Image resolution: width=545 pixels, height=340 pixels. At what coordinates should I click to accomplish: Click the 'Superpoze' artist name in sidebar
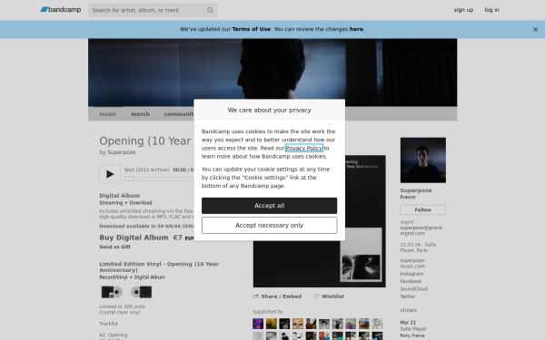click(x=416, y=190)
